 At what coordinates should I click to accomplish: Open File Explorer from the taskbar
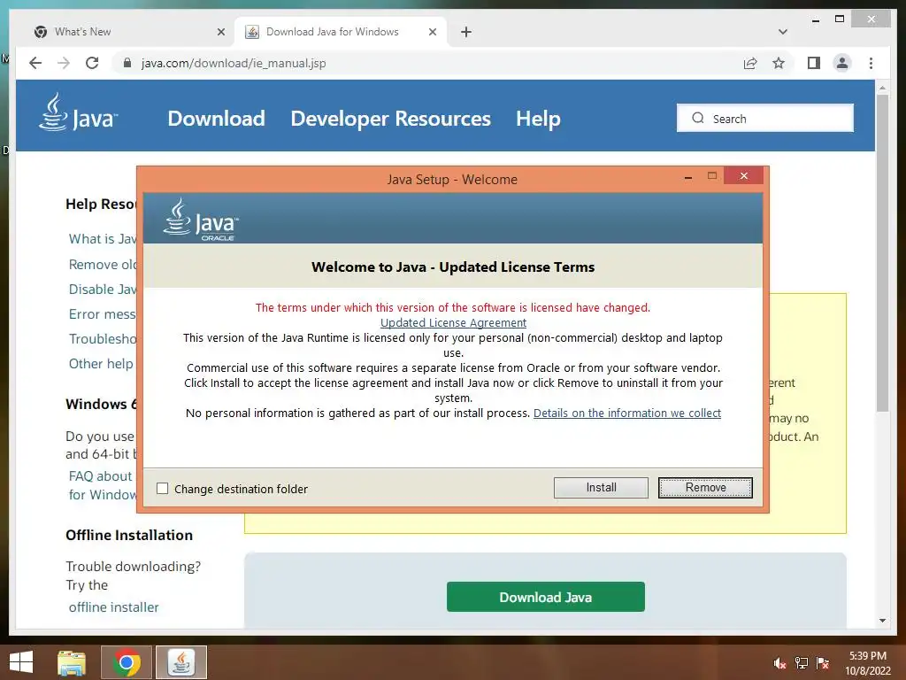tap(72, 662)
